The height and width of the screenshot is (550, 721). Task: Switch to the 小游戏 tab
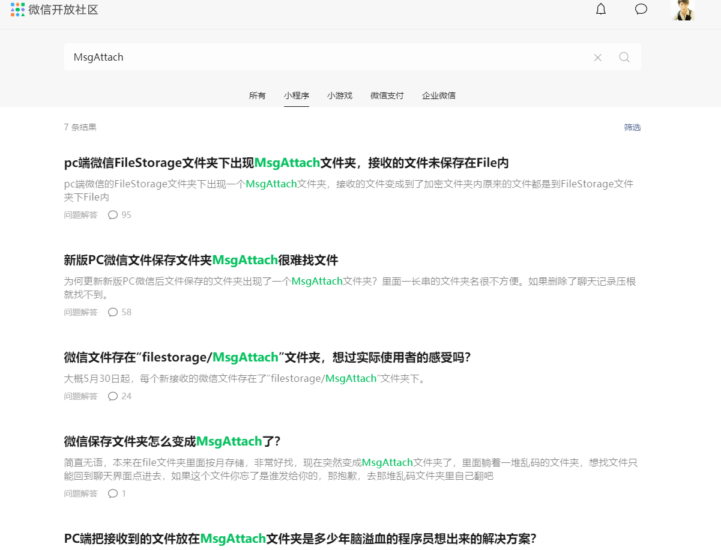pos(340,95)
